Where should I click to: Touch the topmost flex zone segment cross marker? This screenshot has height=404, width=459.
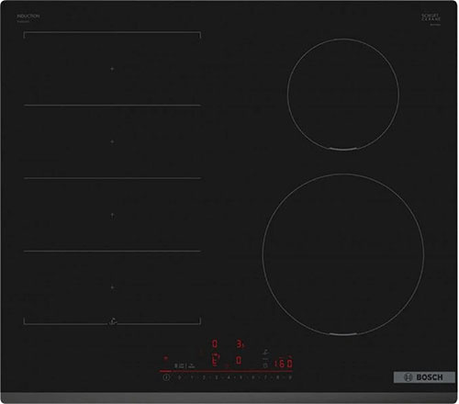tap(112, 69)
